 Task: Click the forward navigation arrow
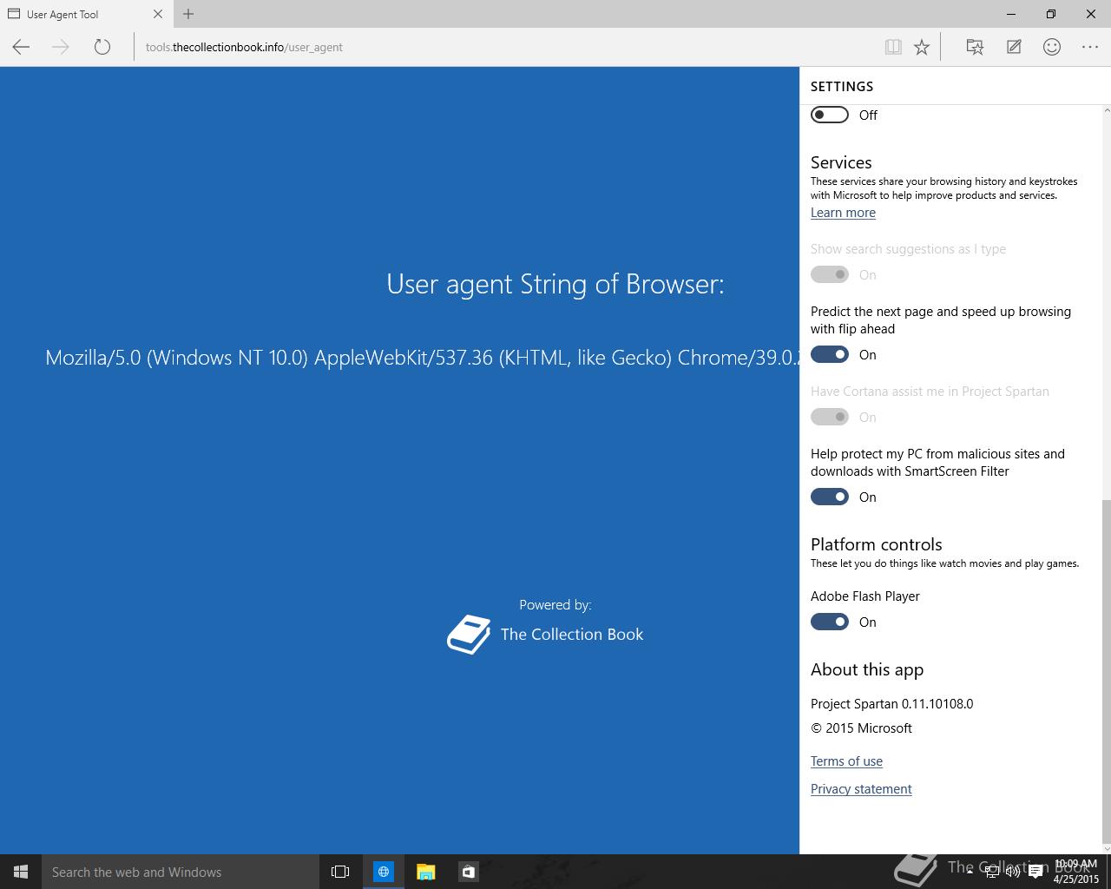61,47
